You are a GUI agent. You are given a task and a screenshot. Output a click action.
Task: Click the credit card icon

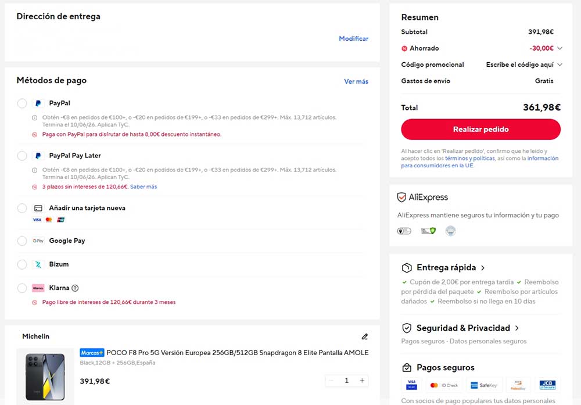[38, 208]
